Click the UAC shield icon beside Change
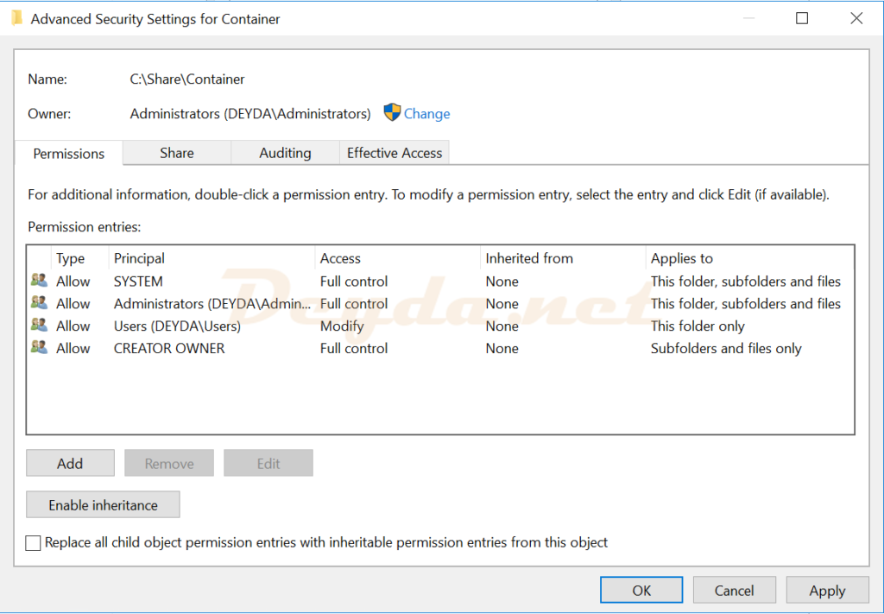The image size is (884, 614). click(x=392, y=113)
